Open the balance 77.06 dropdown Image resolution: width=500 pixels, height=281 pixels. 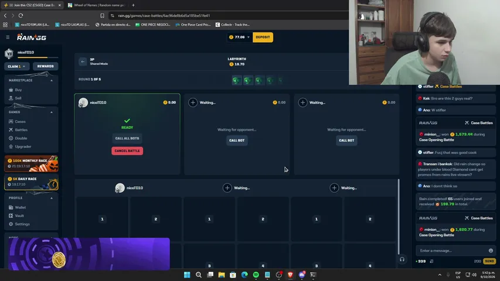(239, 37)
